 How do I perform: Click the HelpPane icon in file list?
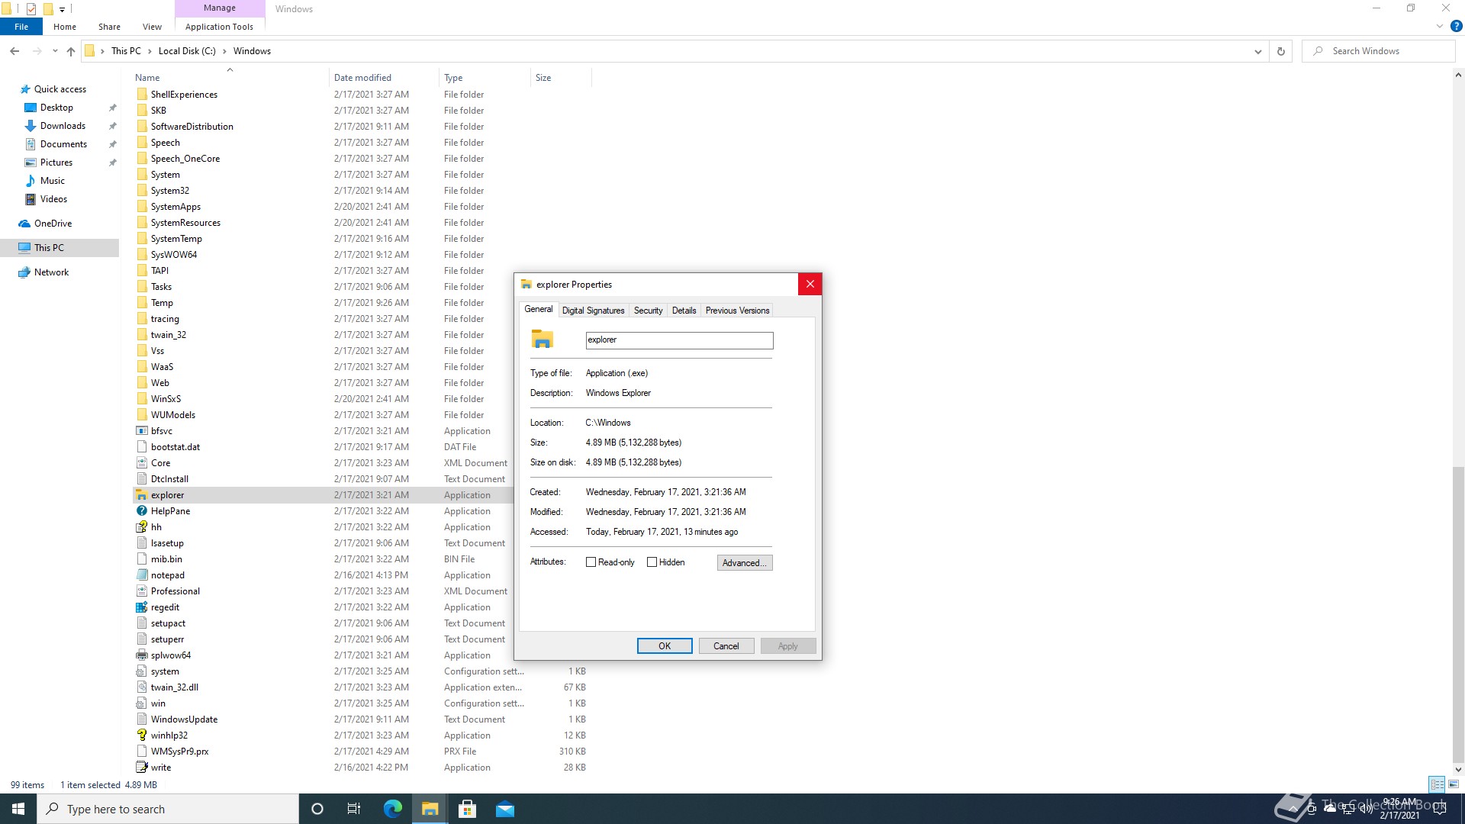(141, 511)
